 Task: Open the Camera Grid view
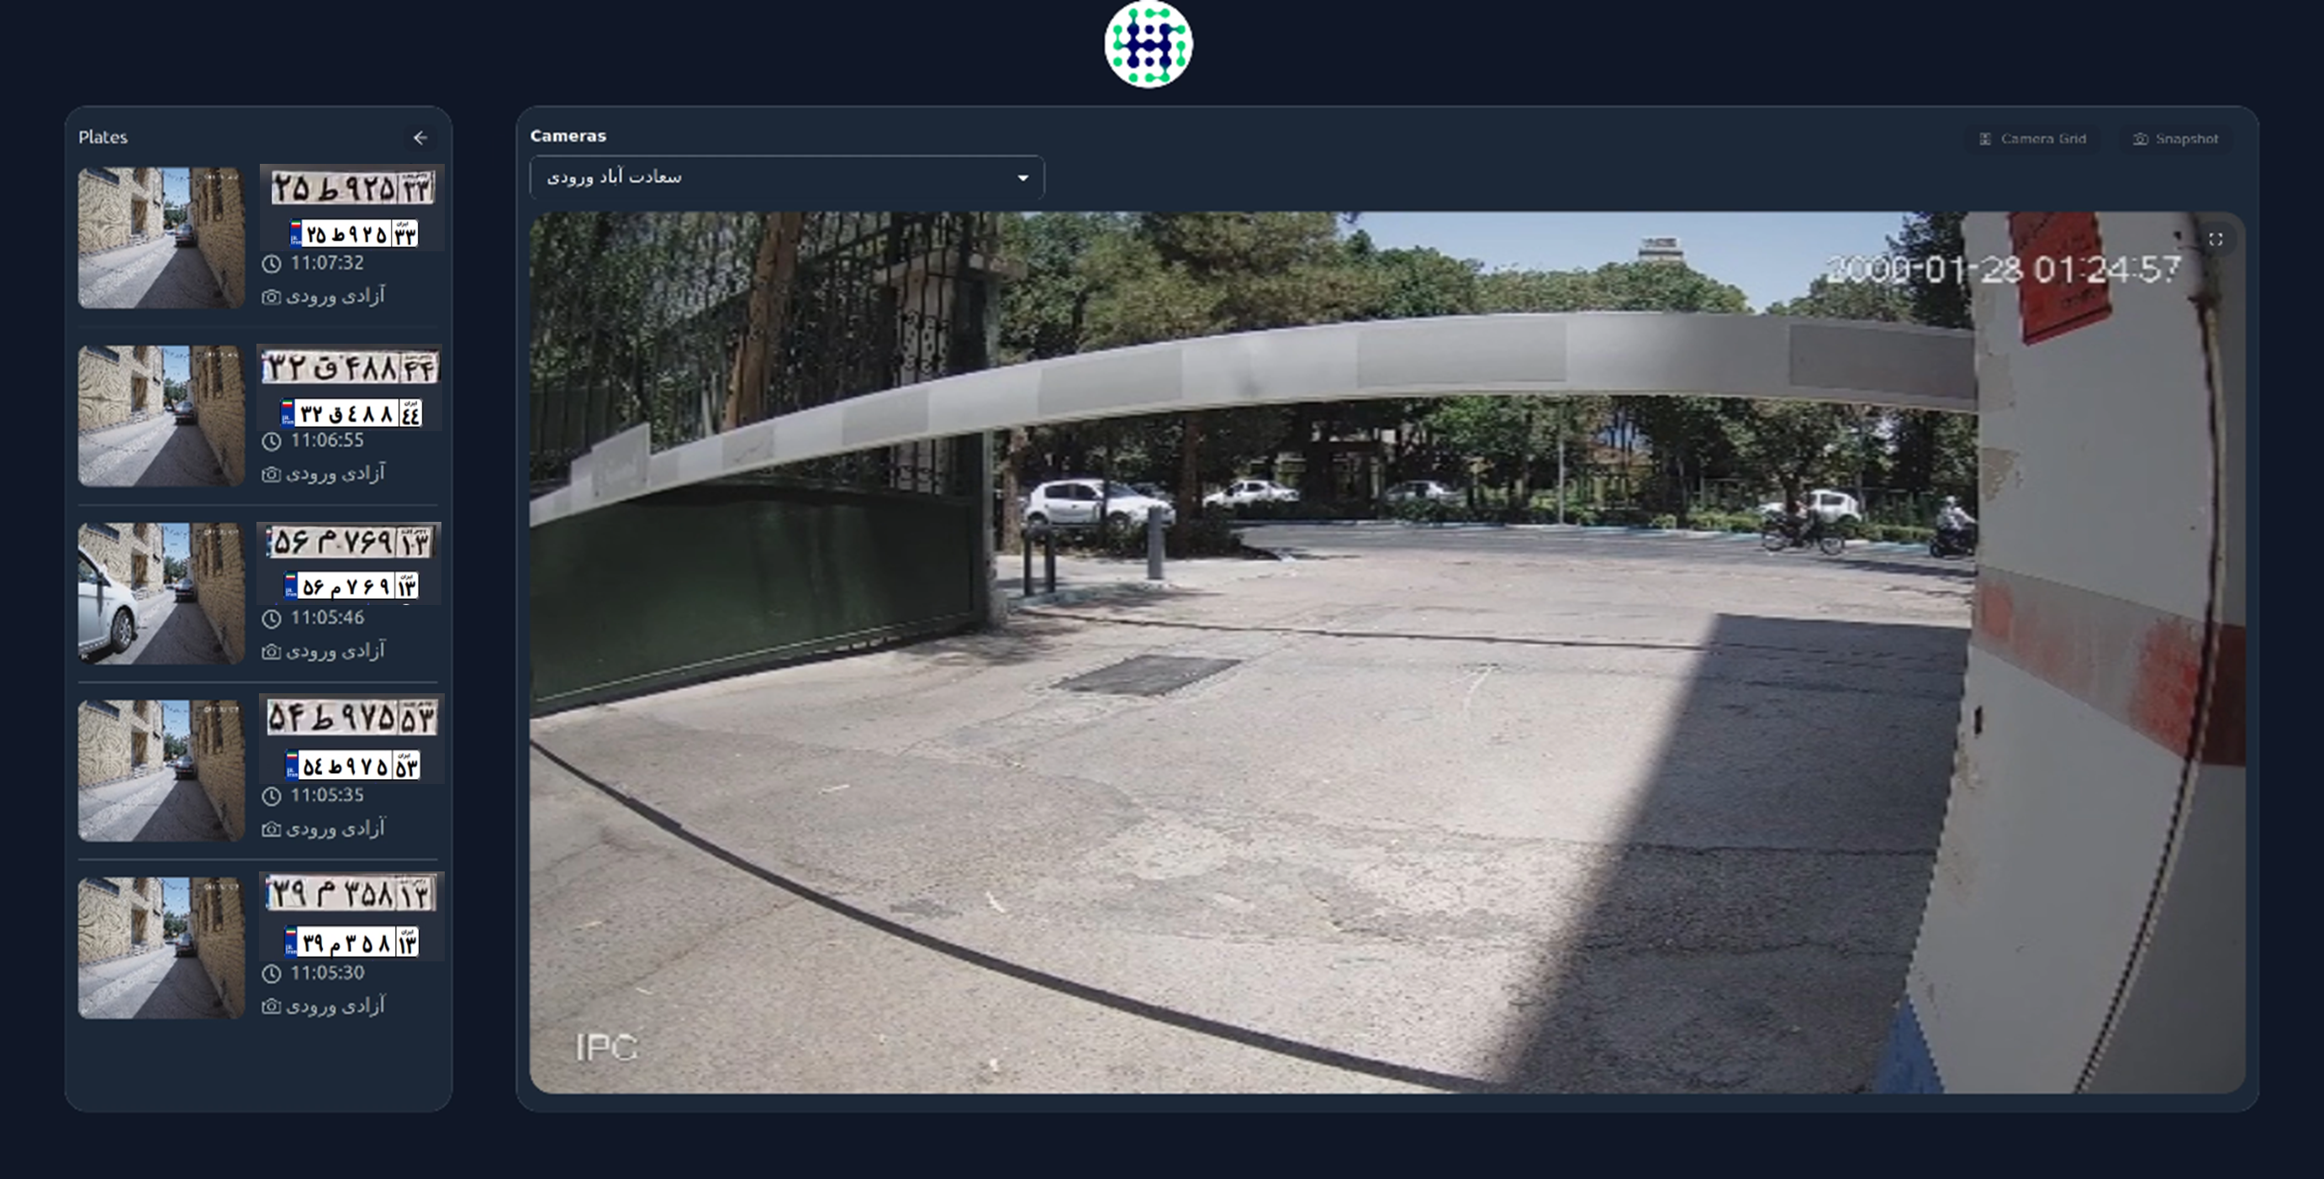[2033, 139]
